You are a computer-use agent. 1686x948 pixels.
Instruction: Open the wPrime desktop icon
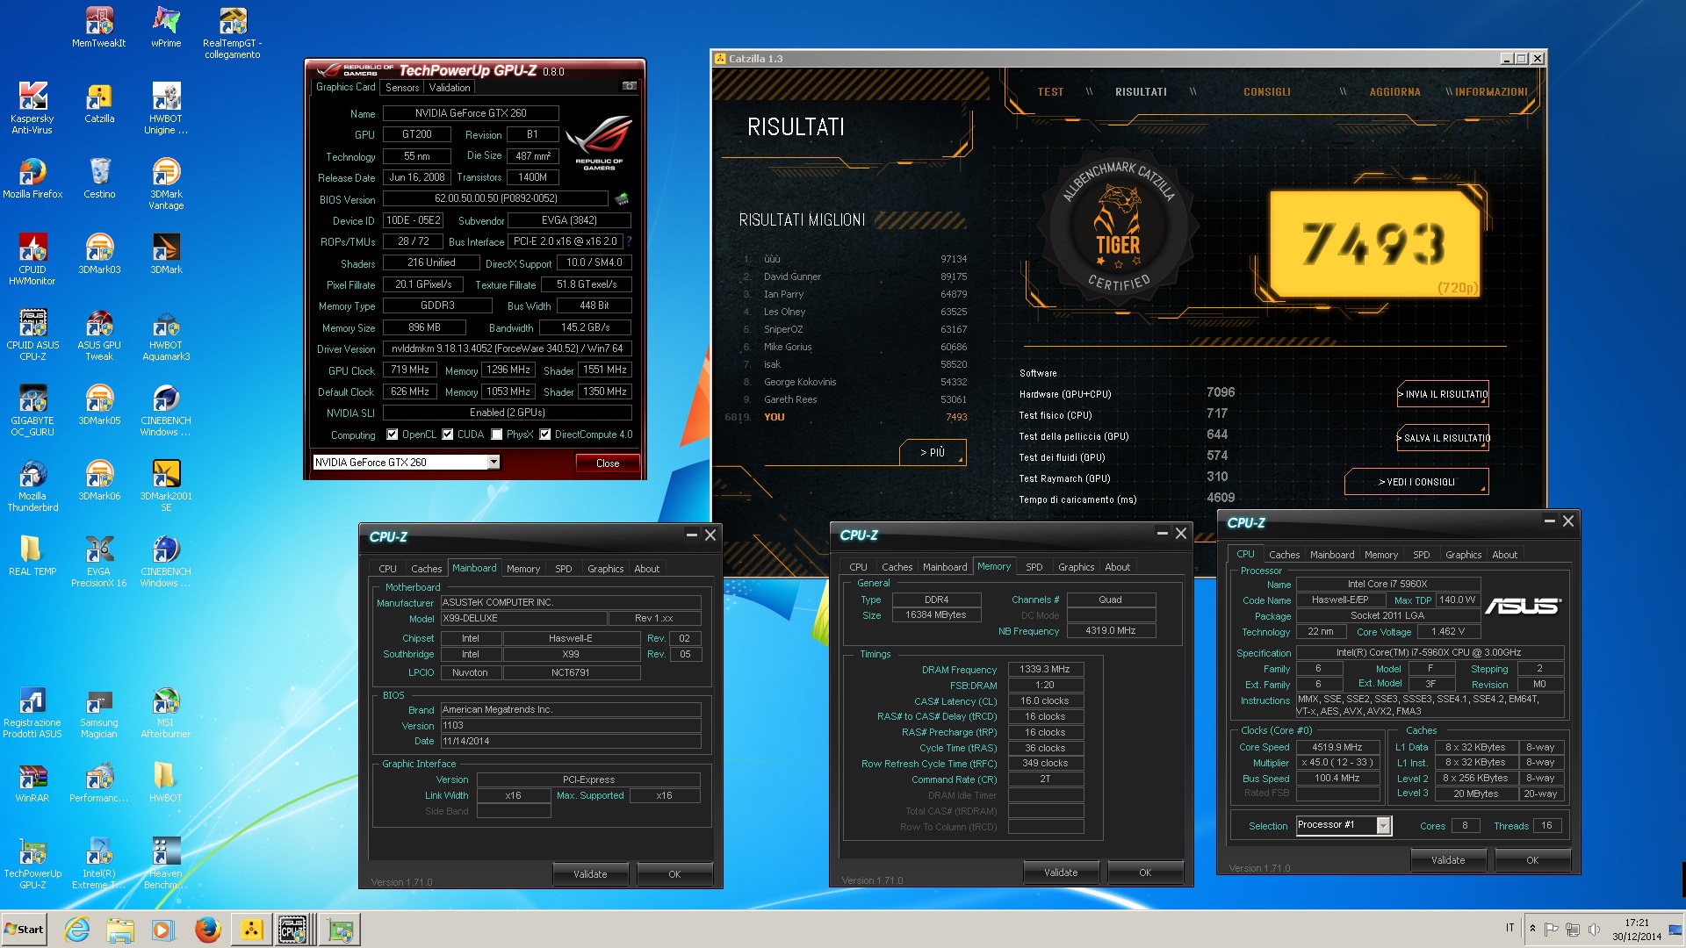click(166, 27)
